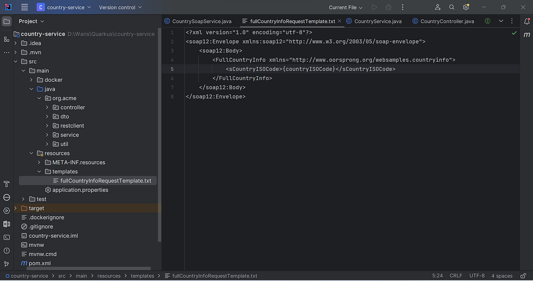Expand the target folder
Viewport: 533px width, 281px height.
[x=15, y=208]
